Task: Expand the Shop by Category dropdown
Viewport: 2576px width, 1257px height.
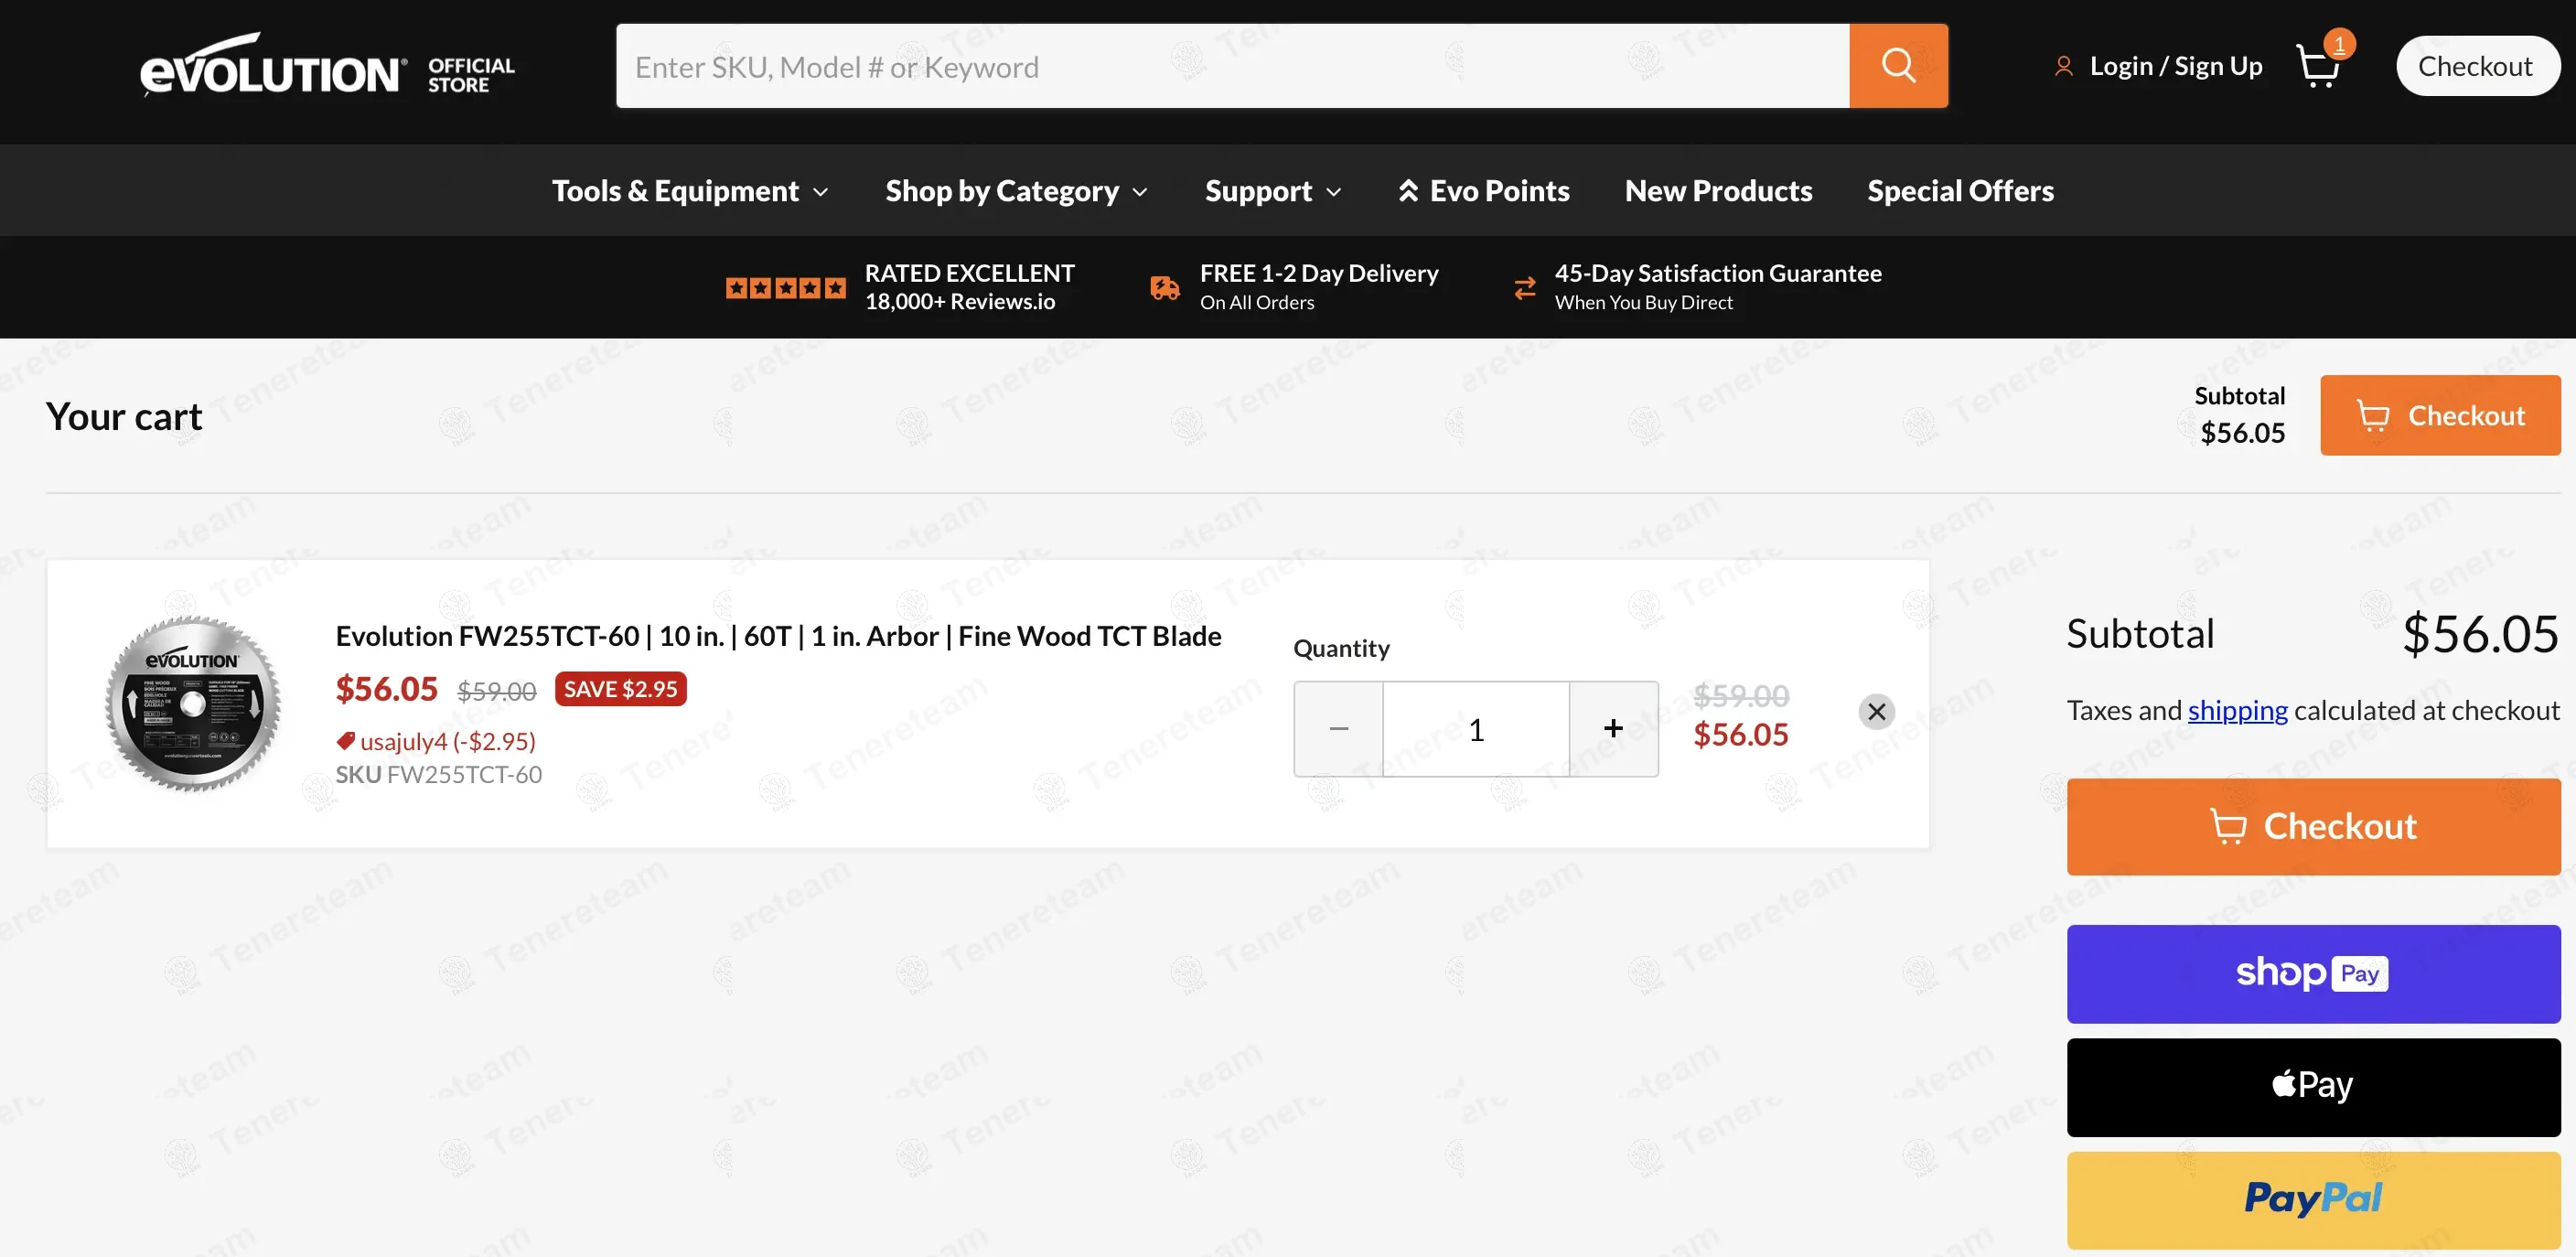Action: coord(1015,191)
